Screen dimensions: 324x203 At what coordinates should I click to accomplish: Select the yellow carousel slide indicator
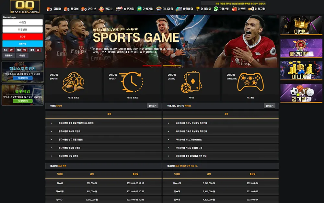click(172, 66)
